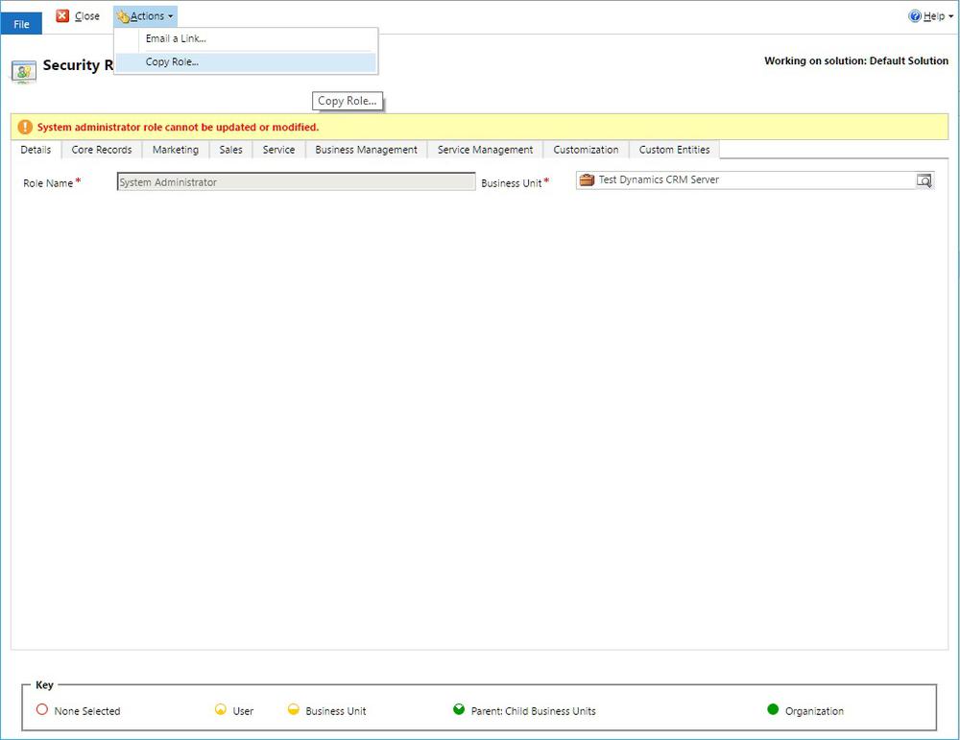Viewport: 960px width, 740px height.
Task: Select Copy Role from the Actions menu
Action: [170, 60]
